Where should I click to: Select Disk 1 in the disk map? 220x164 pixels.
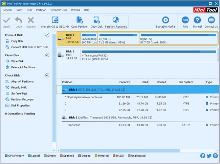coord(69,38)
